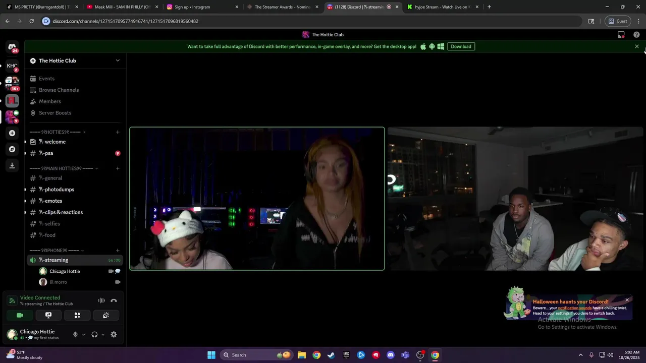
Task: Toggle camera off with green video button
Action: tap(20, 315)
